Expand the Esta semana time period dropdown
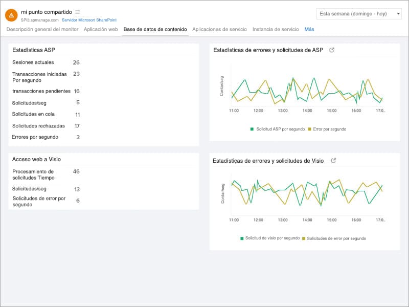This screenshot has width=409, height=307. tap(359, 14)
